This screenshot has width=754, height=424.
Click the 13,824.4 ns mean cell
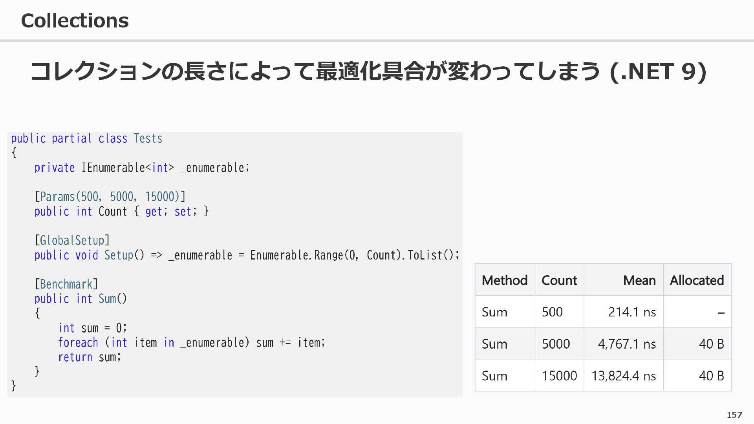coord(624,376)
